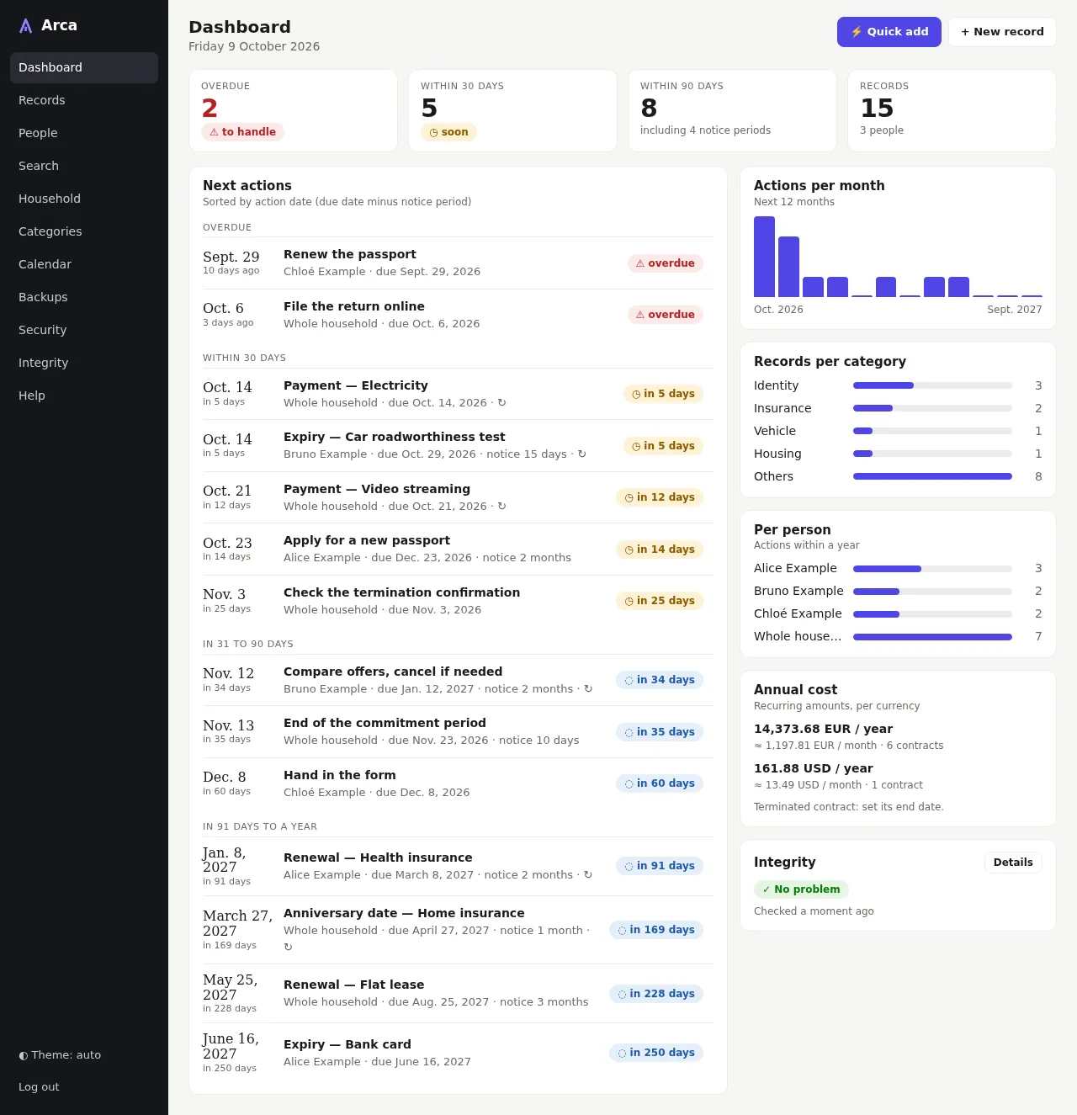Open the Records 15 summary card
1077x1115 pixels.
[952, 111]
